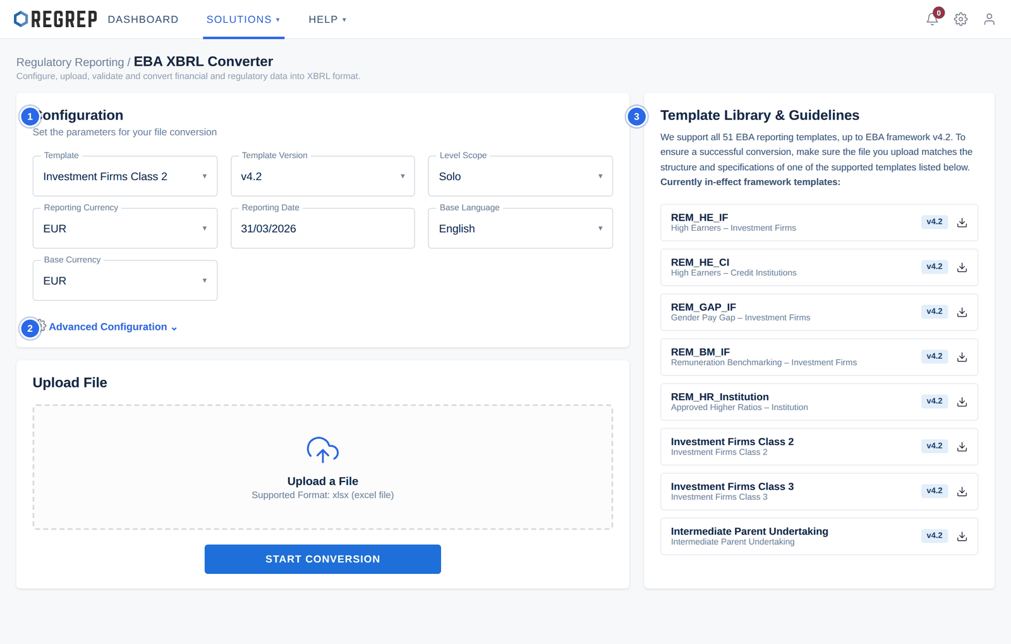Open the Reporting Currency dropdown

pos(125,228)
